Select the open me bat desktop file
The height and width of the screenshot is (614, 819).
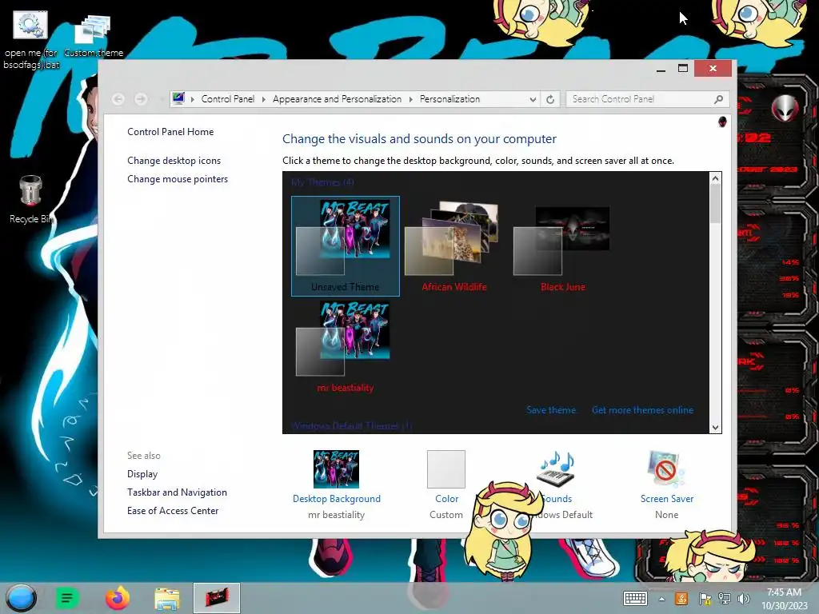[31, 41]
